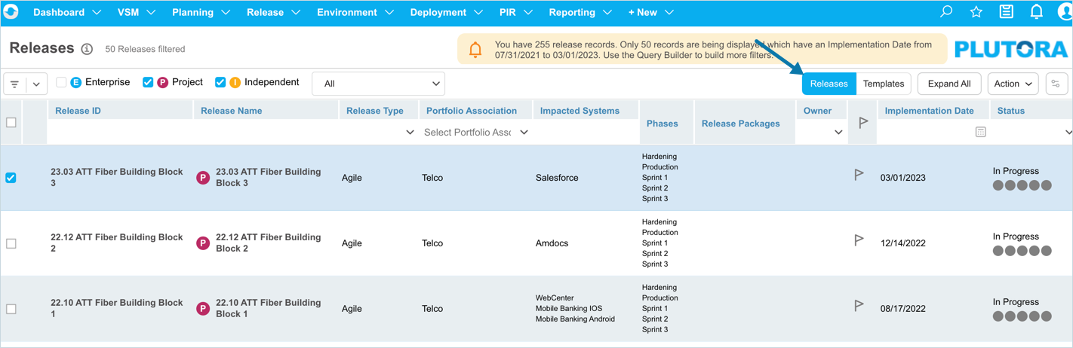Open notifications bell in top bar

[1036, 12]
